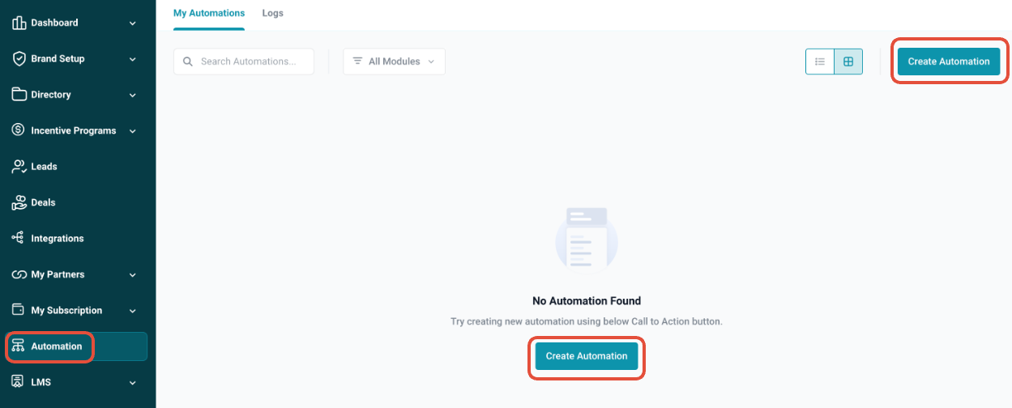Image resolution: width=1012 pixels, height=408 pixels.
Task: Switch to the Logs tab
Action: point(273,14)
